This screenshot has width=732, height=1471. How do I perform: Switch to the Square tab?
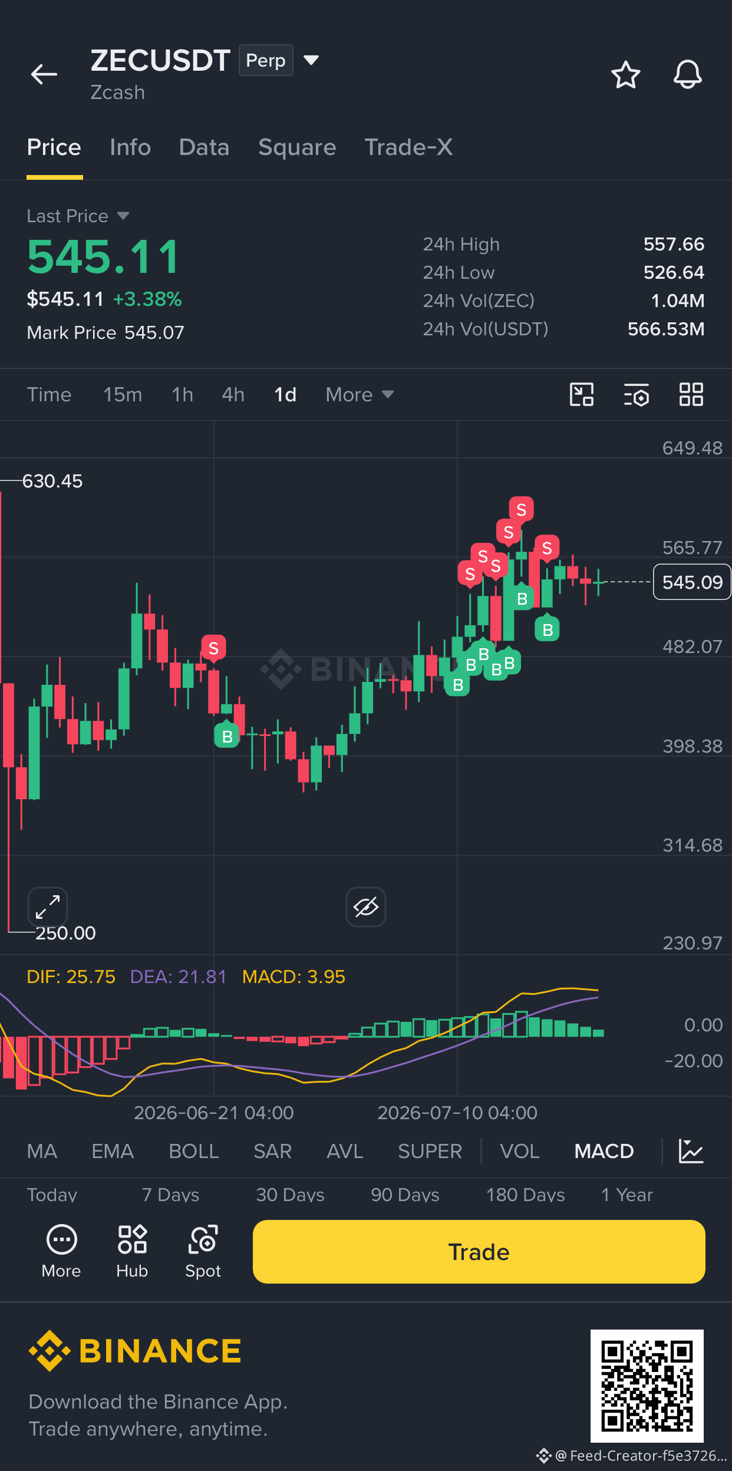[x=297, y=147]
